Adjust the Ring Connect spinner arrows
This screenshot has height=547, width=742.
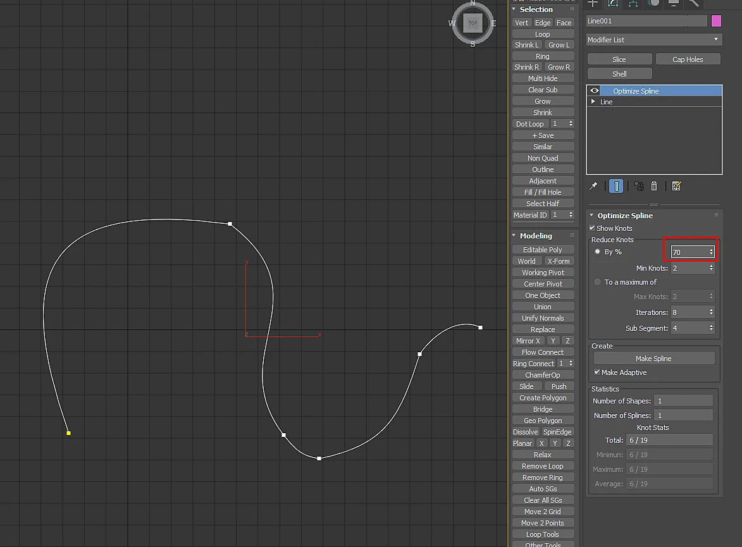tap(571, 364)
